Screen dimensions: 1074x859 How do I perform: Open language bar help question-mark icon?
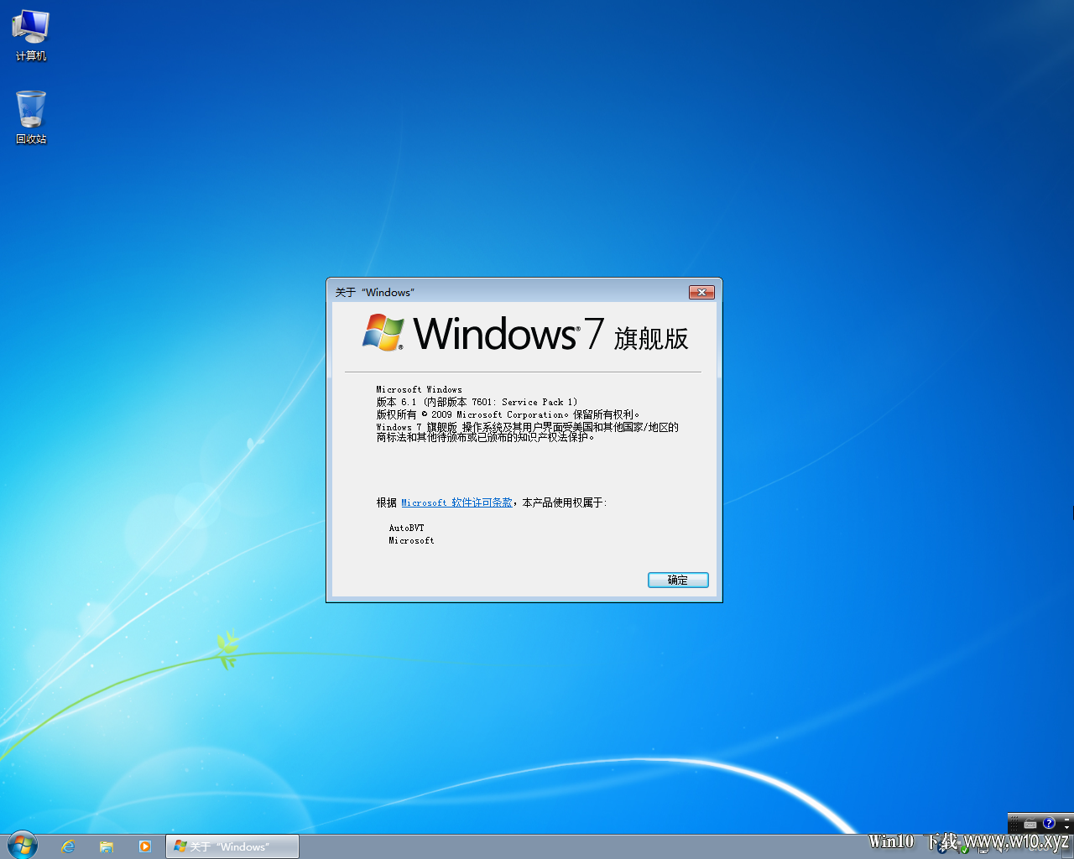pyautogui.click(x=1049, y=823)
